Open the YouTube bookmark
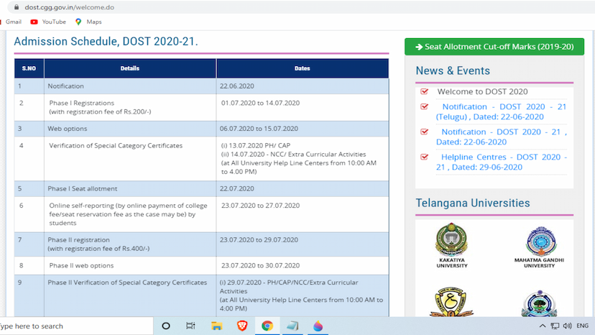The height and width of the screenshot is (335, 595). (48, 22)
